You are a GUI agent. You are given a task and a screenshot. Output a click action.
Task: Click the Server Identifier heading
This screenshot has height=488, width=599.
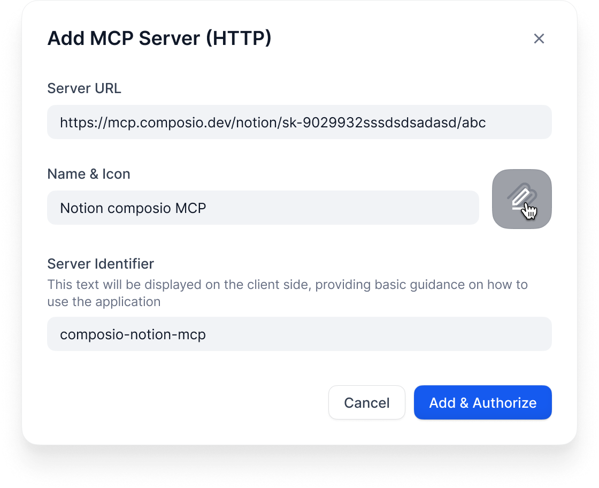[100, 264]
